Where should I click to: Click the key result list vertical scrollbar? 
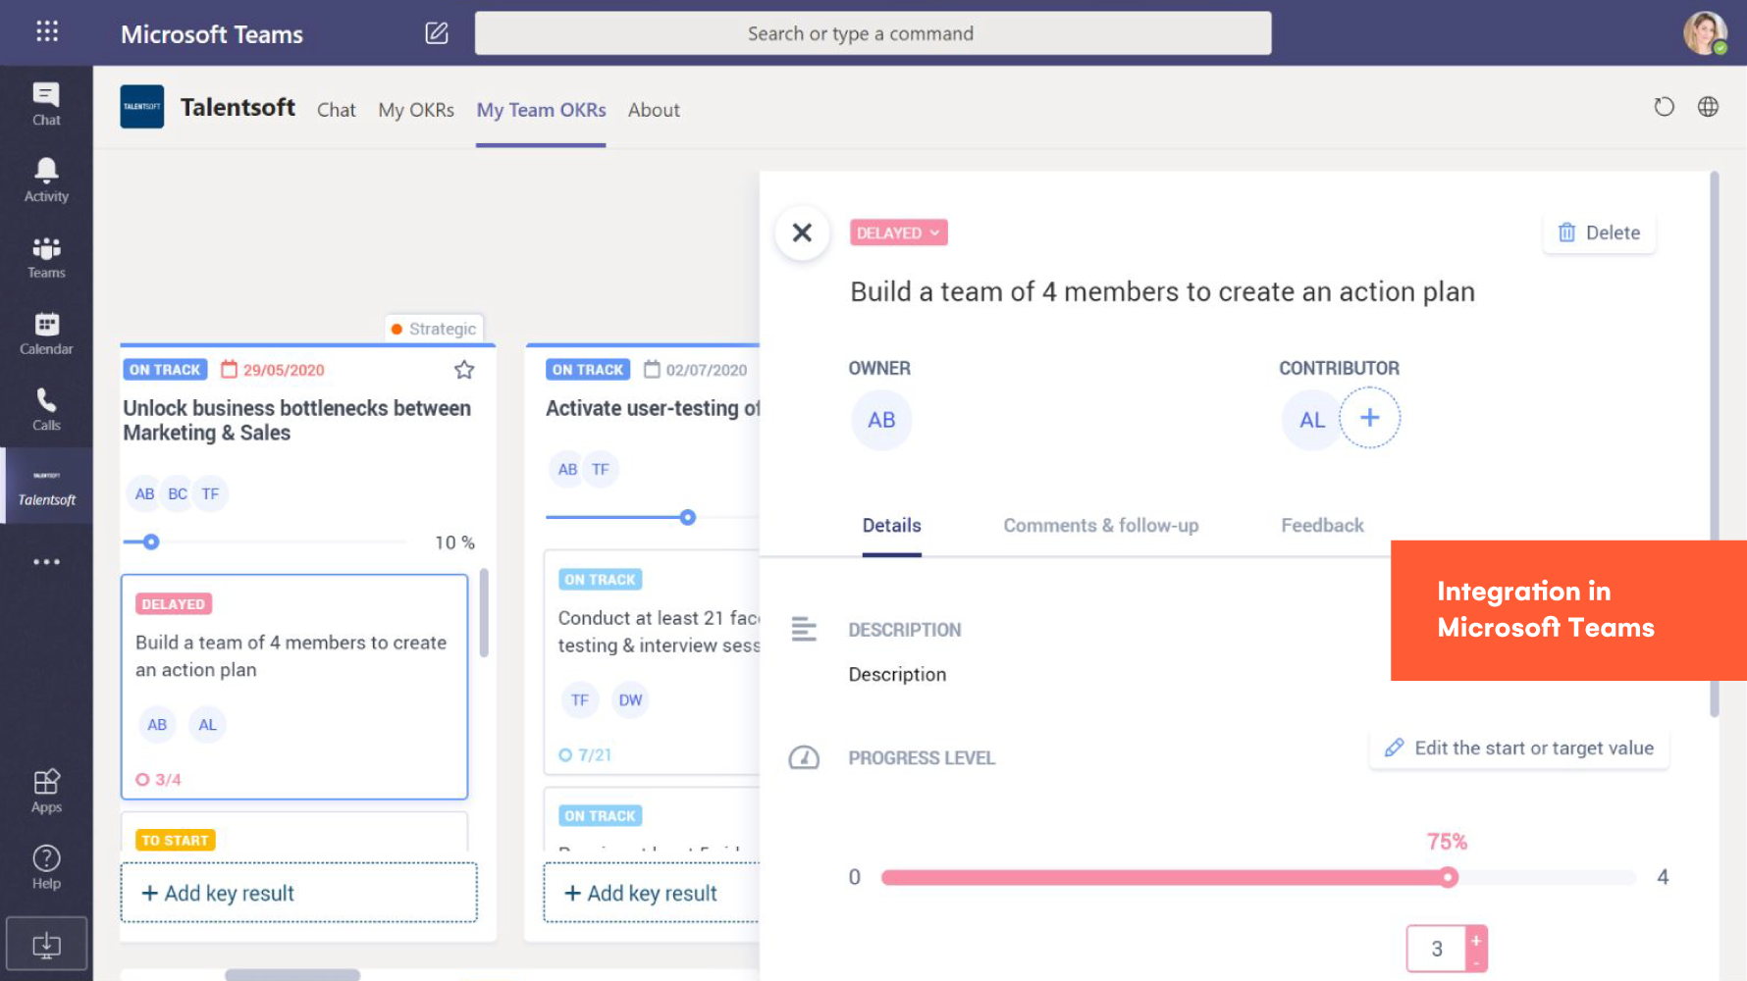coord(483,613)
